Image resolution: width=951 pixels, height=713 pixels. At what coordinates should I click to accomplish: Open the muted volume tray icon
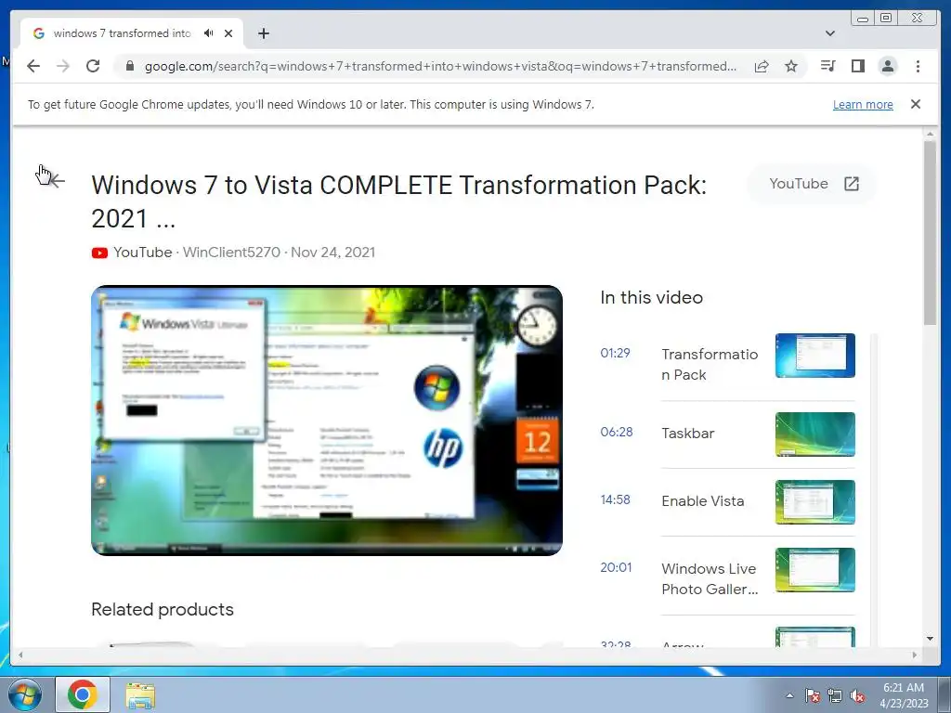pos(857,695)
